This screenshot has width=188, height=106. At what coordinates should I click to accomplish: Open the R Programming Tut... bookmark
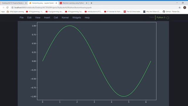pyautogui.click(x=74, y=11)
